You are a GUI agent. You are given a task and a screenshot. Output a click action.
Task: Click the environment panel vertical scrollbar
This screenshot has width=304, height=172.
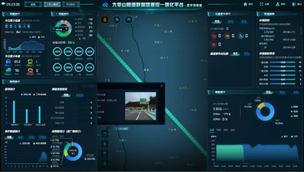click(301, 30)
